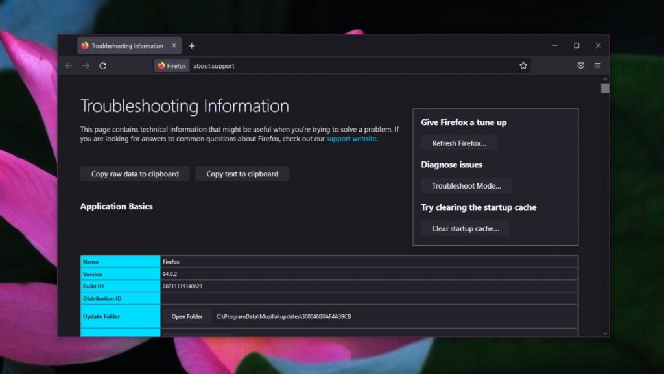Bookmark this page with the star icon
Screen dimensions: 664x374
[523, 65]
